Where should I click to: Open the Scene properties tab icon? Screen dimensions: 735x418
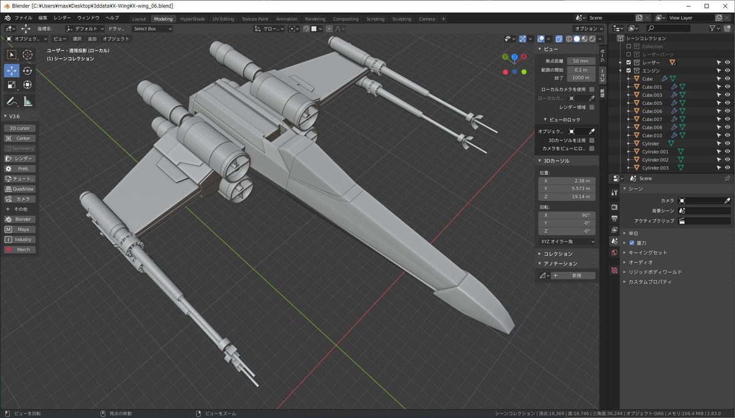(x=614, y=241)
